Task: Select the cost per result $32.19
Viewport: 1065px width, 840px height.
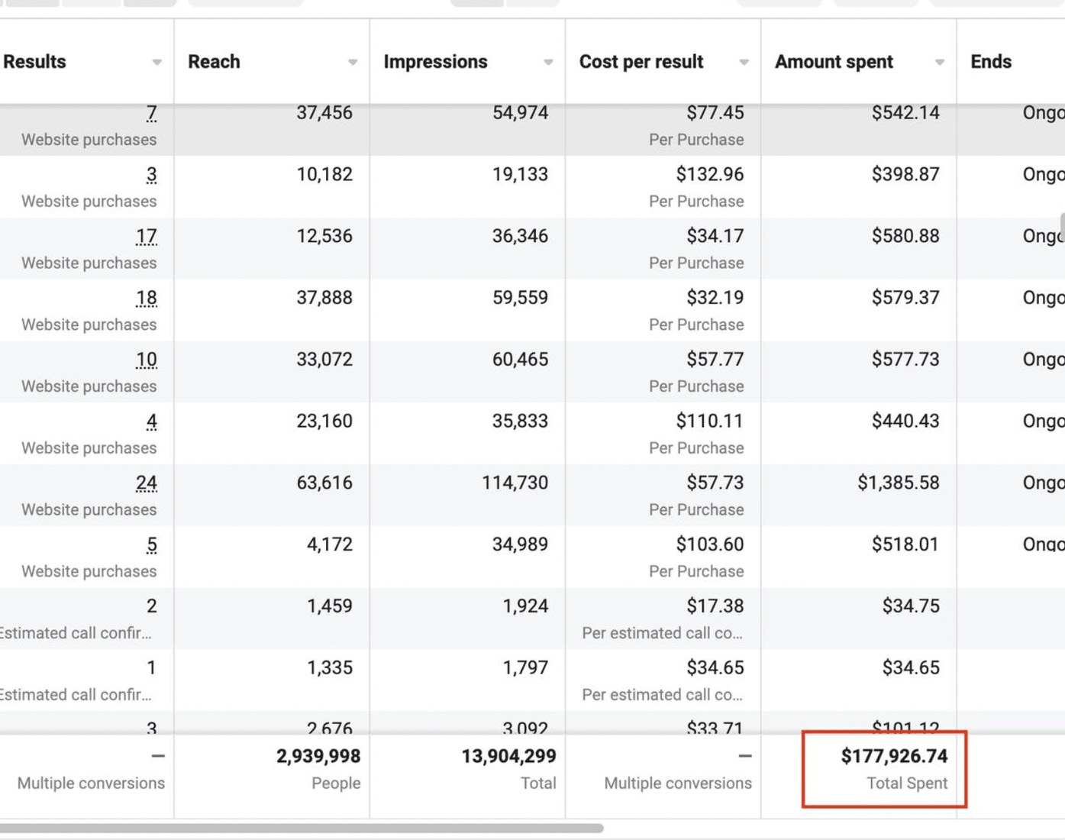Action: pyautogui.click(x=715, y=298)
